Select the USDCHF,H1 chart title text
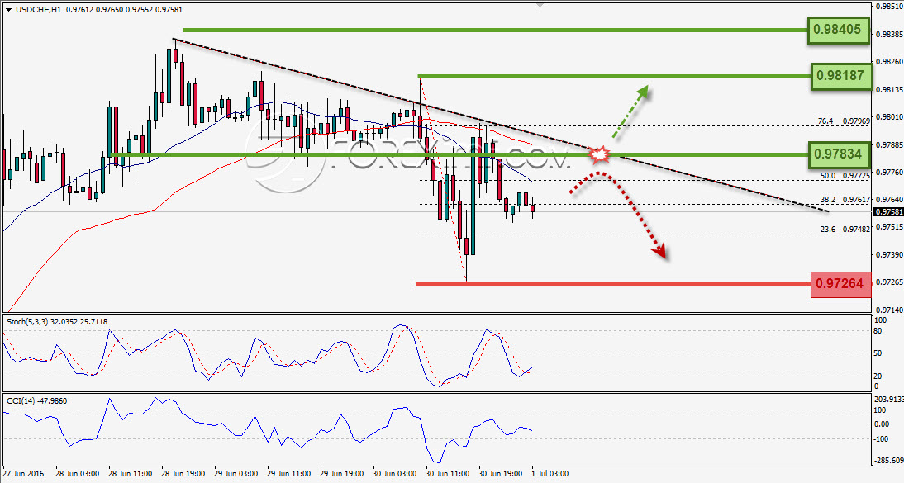Screen dimensions: 904x483 coord(39,10)
